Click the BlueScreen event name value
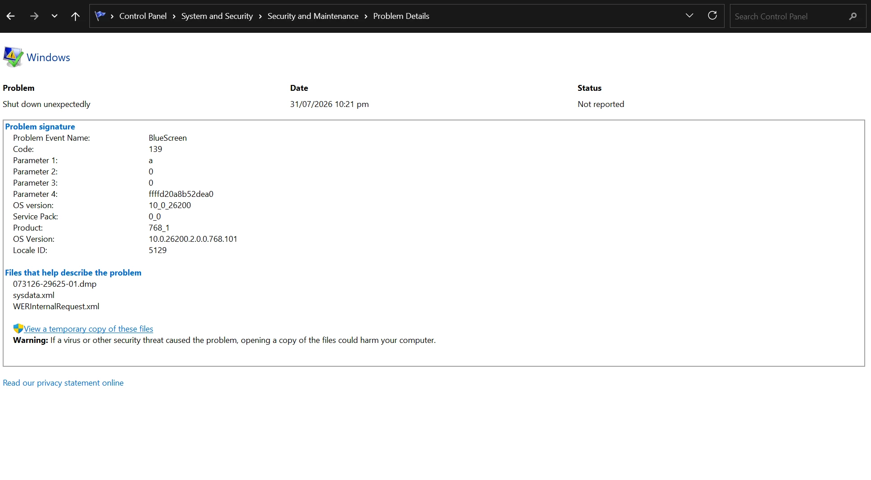This screenshot has height=480, width=871. [x=168, y=138]
